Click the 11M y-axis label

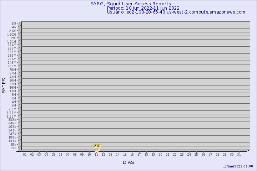(x=12, y=91)
